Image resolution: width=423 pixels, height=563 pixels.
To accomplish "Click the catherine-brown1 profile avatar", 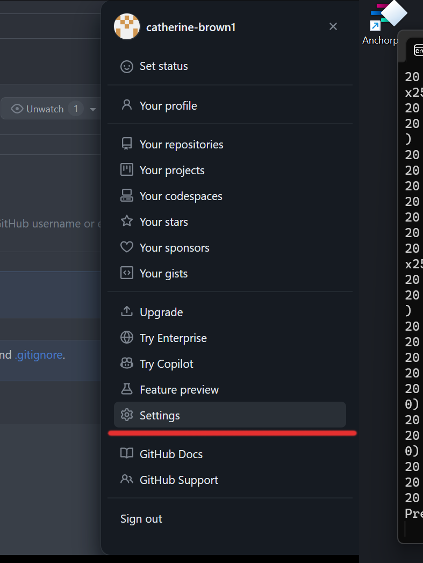I will pos(127,26).
